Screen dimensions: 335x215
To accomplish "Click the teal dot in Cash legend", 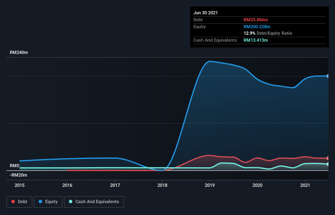I will pyautogui.click(x=71, y=202).
